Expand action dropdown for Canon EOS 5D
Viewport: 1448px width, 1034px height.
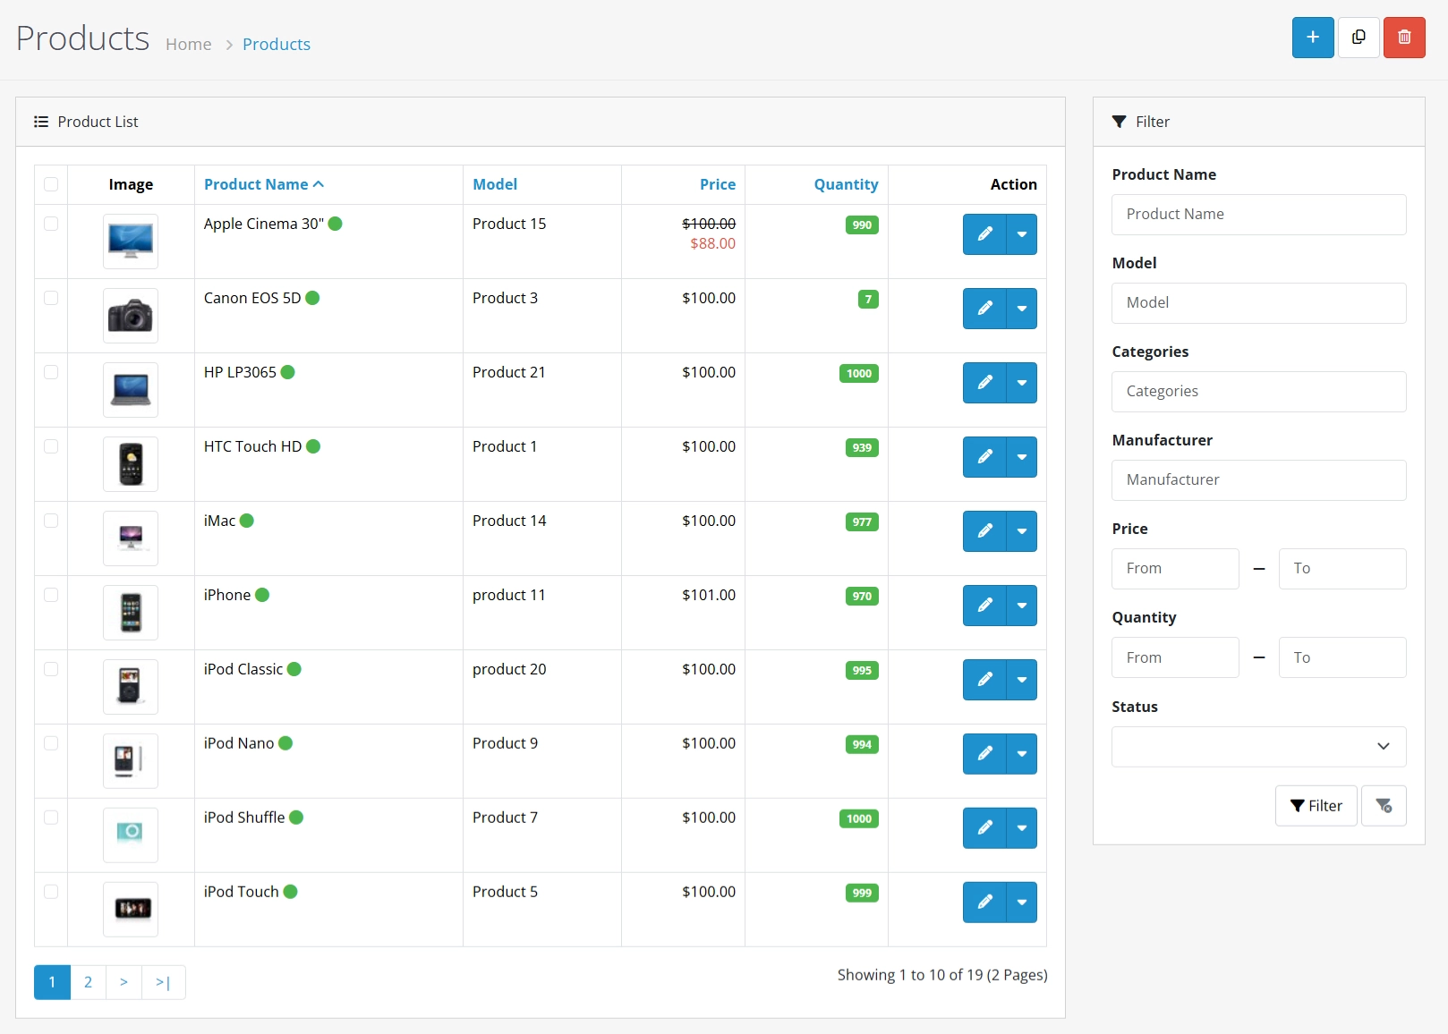tap(1021, 309)
